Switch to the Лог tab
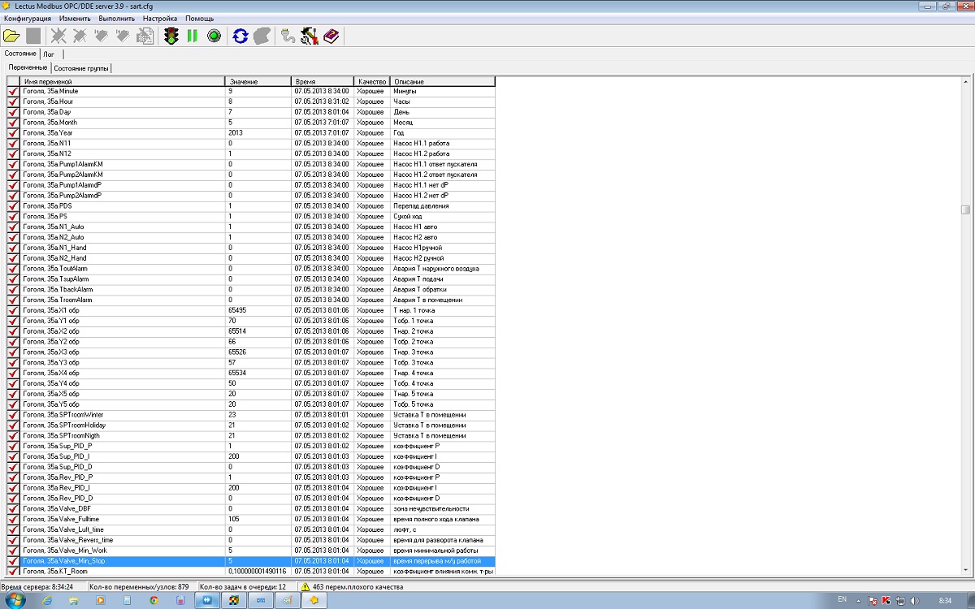Image resolution: width=975 pixels, height=609 pixels. (x=49, y=54)
